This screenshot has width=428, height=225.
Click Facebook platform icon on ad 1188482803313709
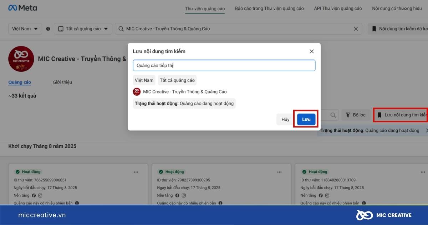click(321, 195)
